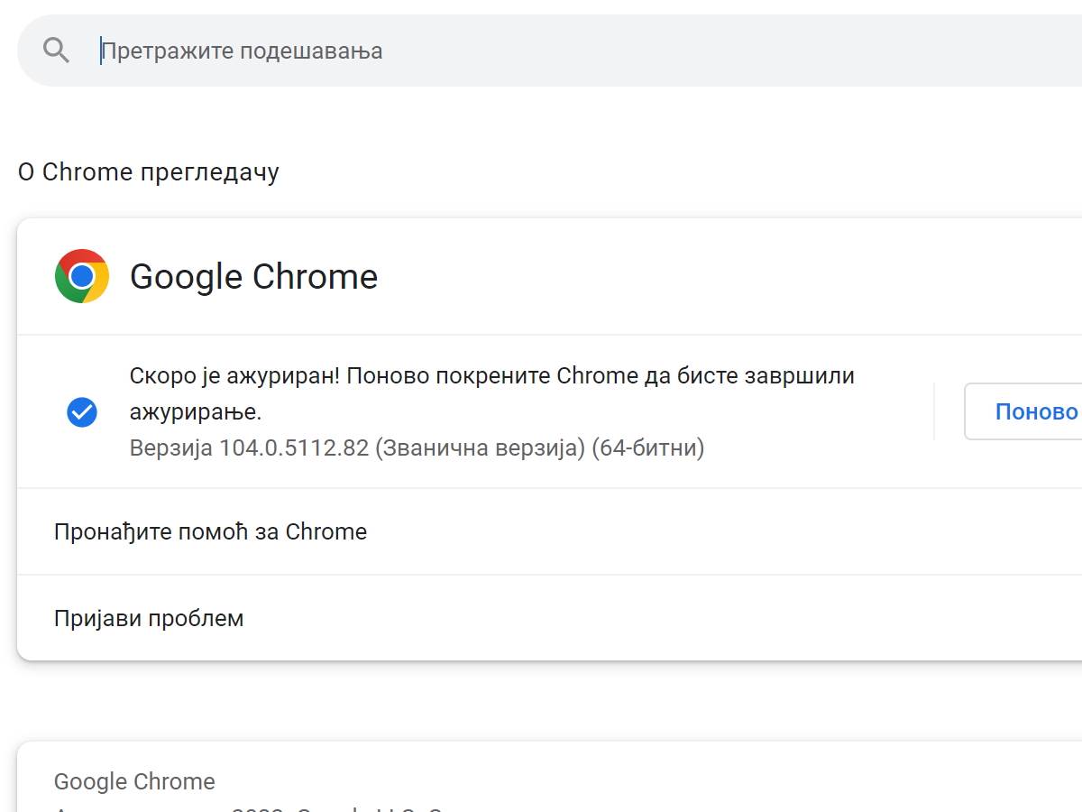Click the restart button to finish updating
This screenshot has height=812, width=1082.
click(1035, 411)
